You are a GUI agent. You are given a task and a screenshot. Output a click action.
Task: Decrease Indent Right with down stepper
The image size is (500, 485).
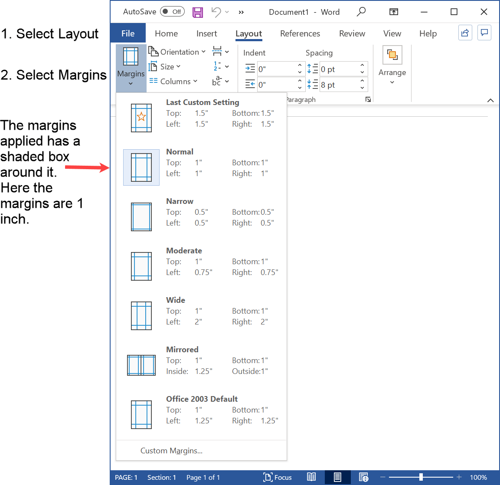(x=300, y=88)
